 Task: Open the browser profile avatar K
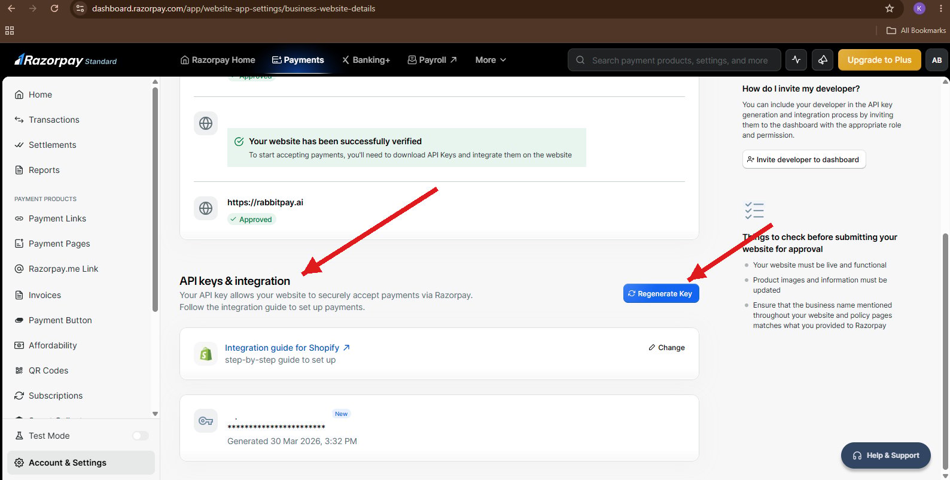point(919,8)
